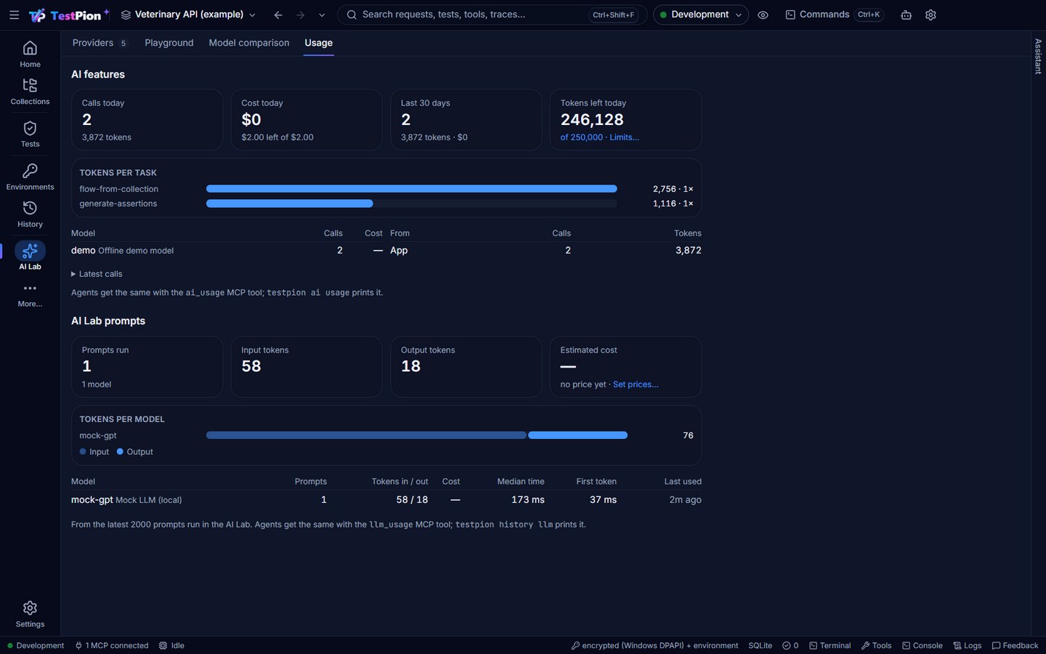Open the Home sidebar section
This screenshot has height=654, width=1046.
coord(30,54)
